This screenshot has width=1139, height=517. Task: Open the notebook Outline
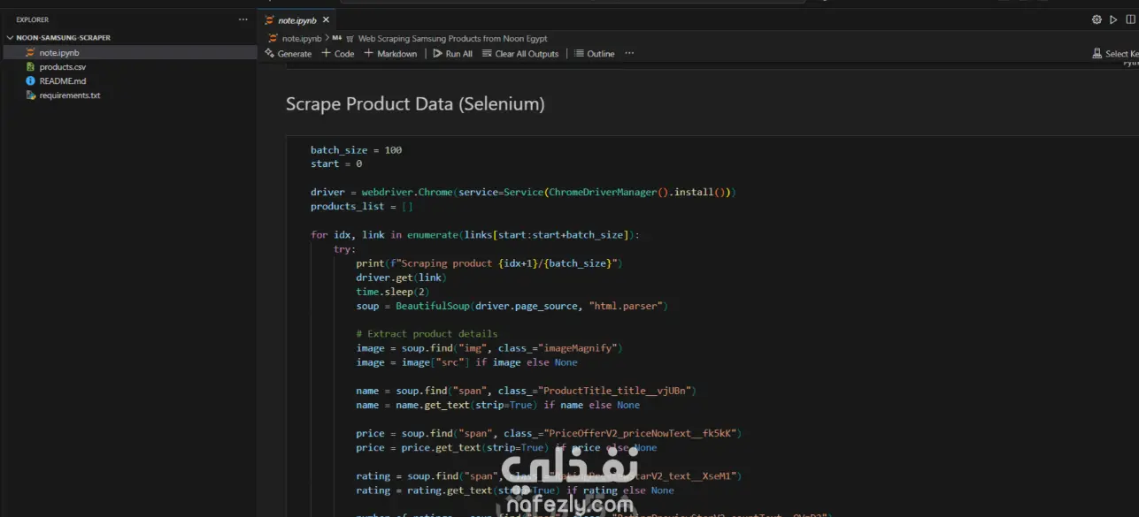[594, 54]
